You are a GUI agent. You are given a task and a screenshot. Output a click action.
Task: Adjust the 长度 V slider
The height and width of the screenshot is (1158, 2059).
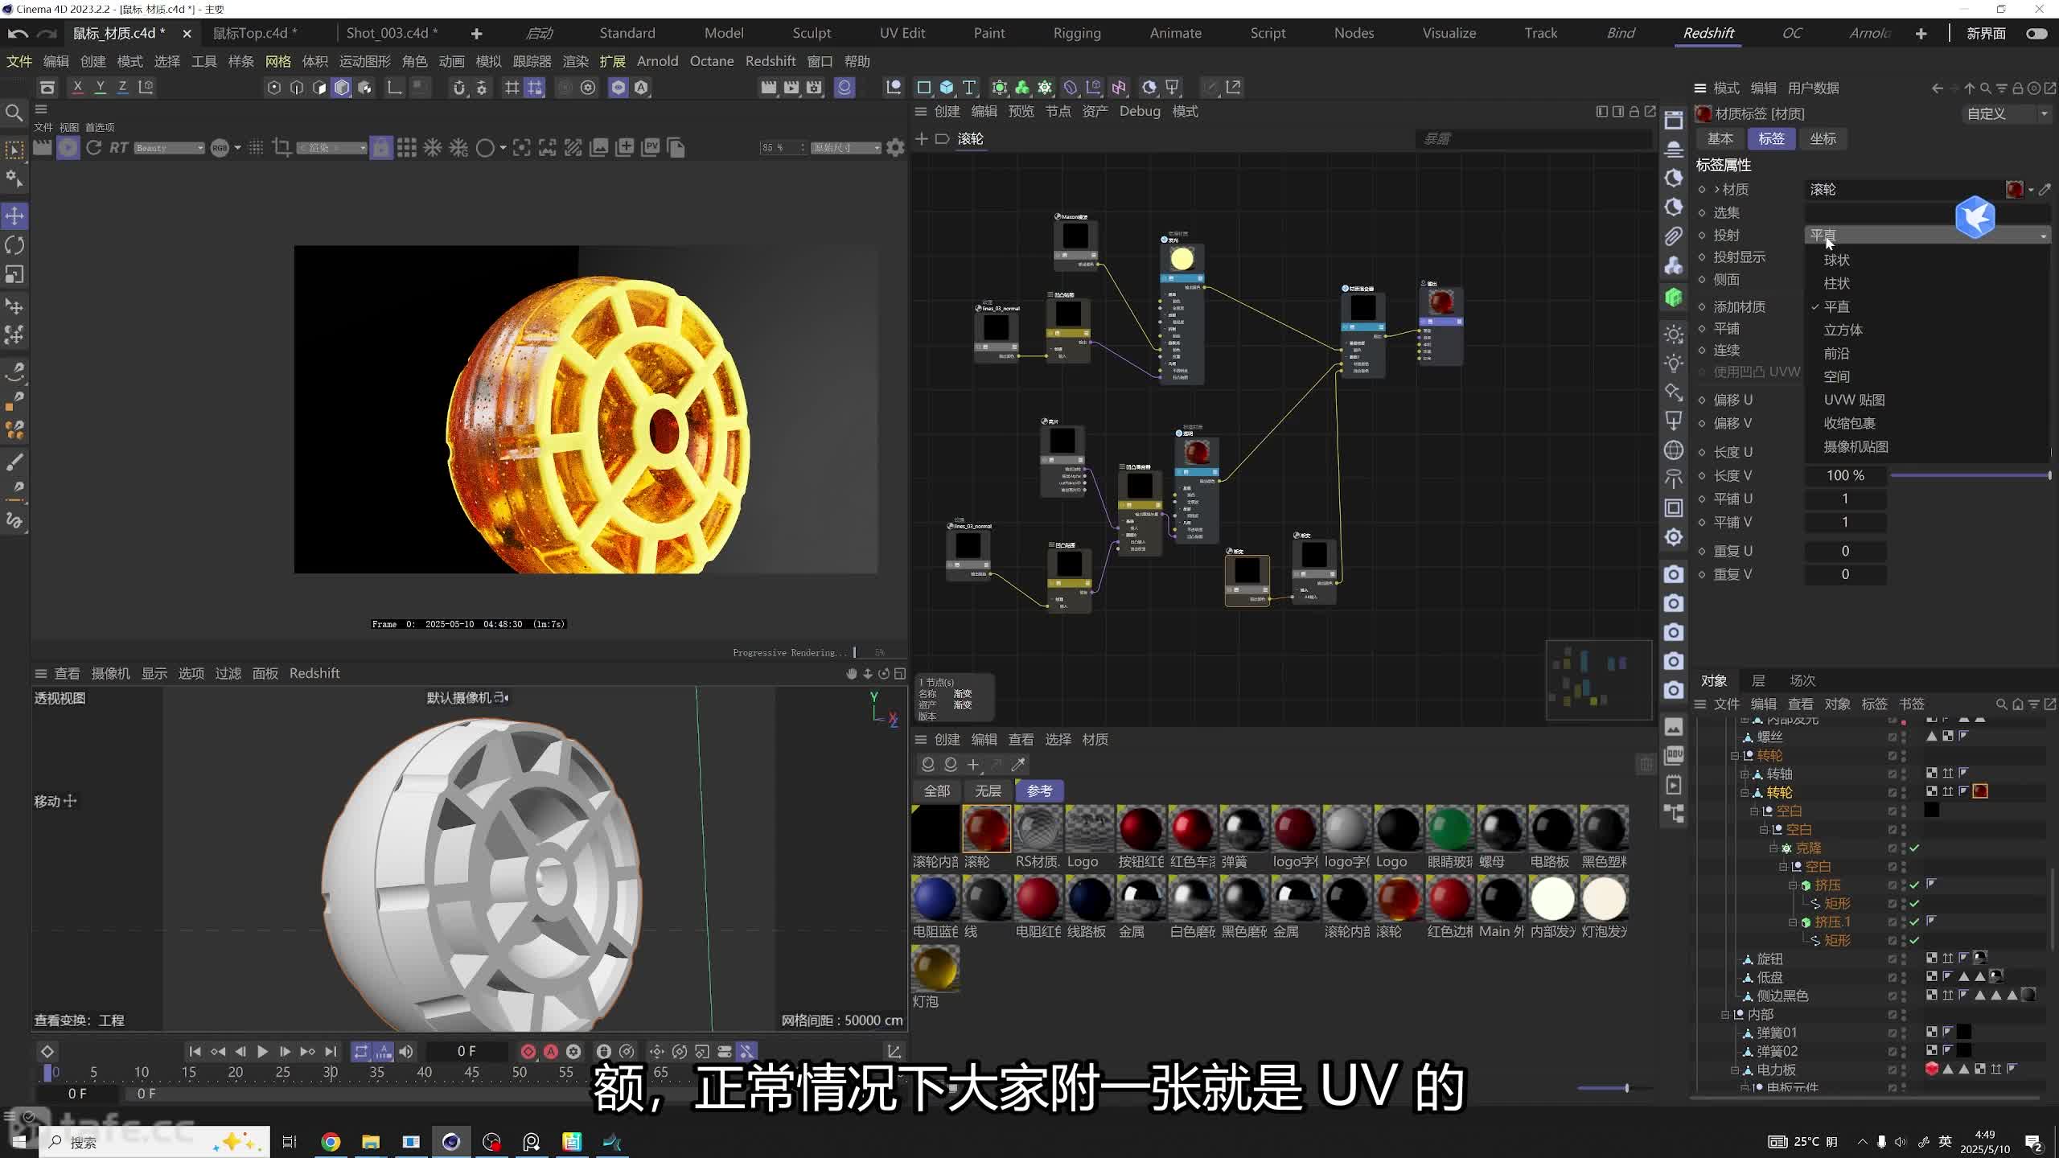pos(1970,475)
